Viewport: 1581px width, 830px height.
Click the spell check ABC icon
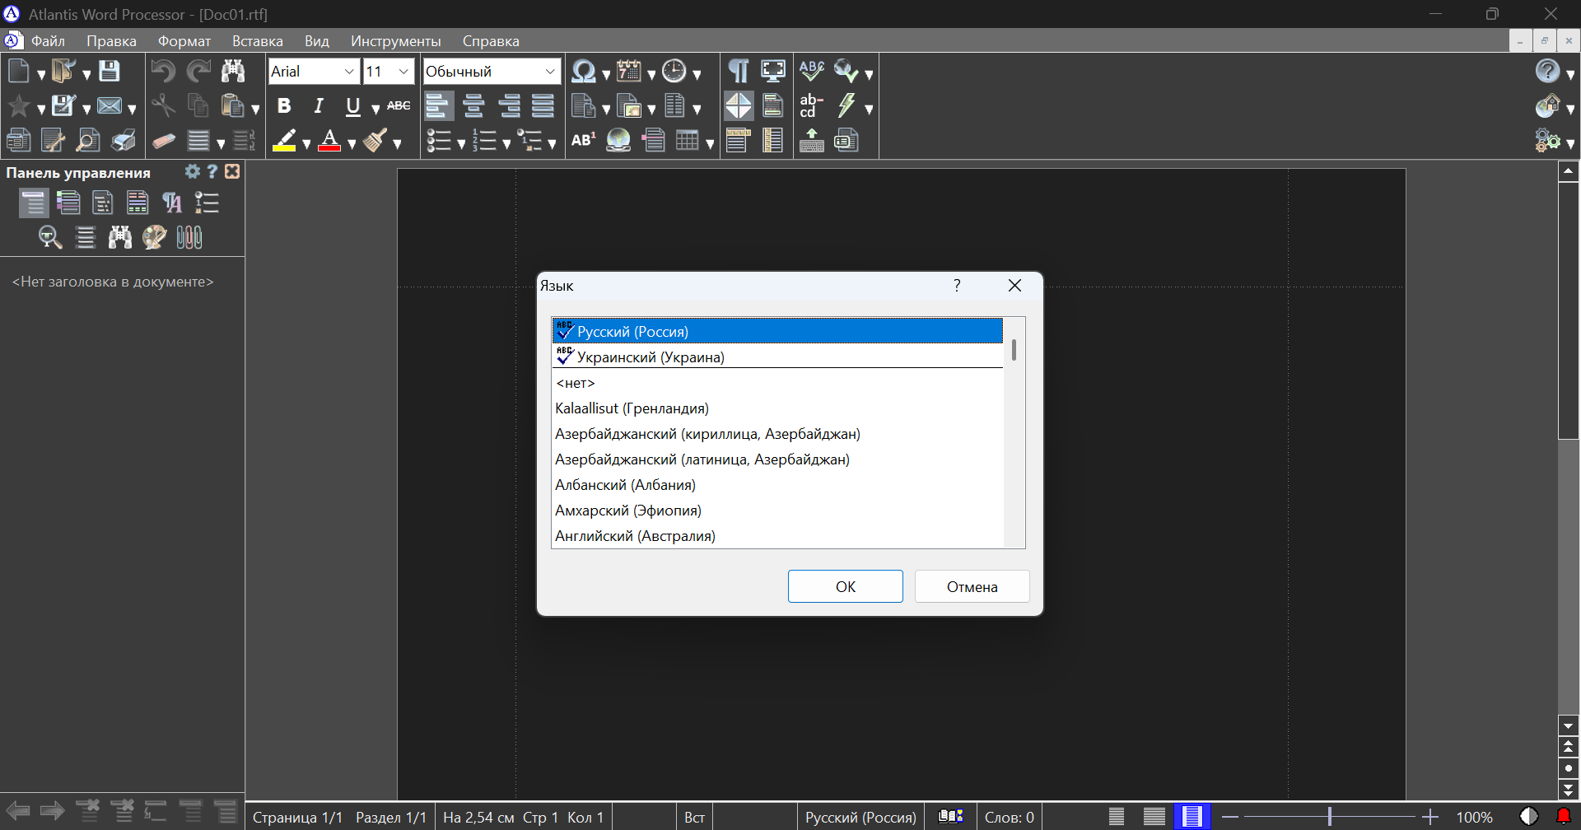[812, 71]
